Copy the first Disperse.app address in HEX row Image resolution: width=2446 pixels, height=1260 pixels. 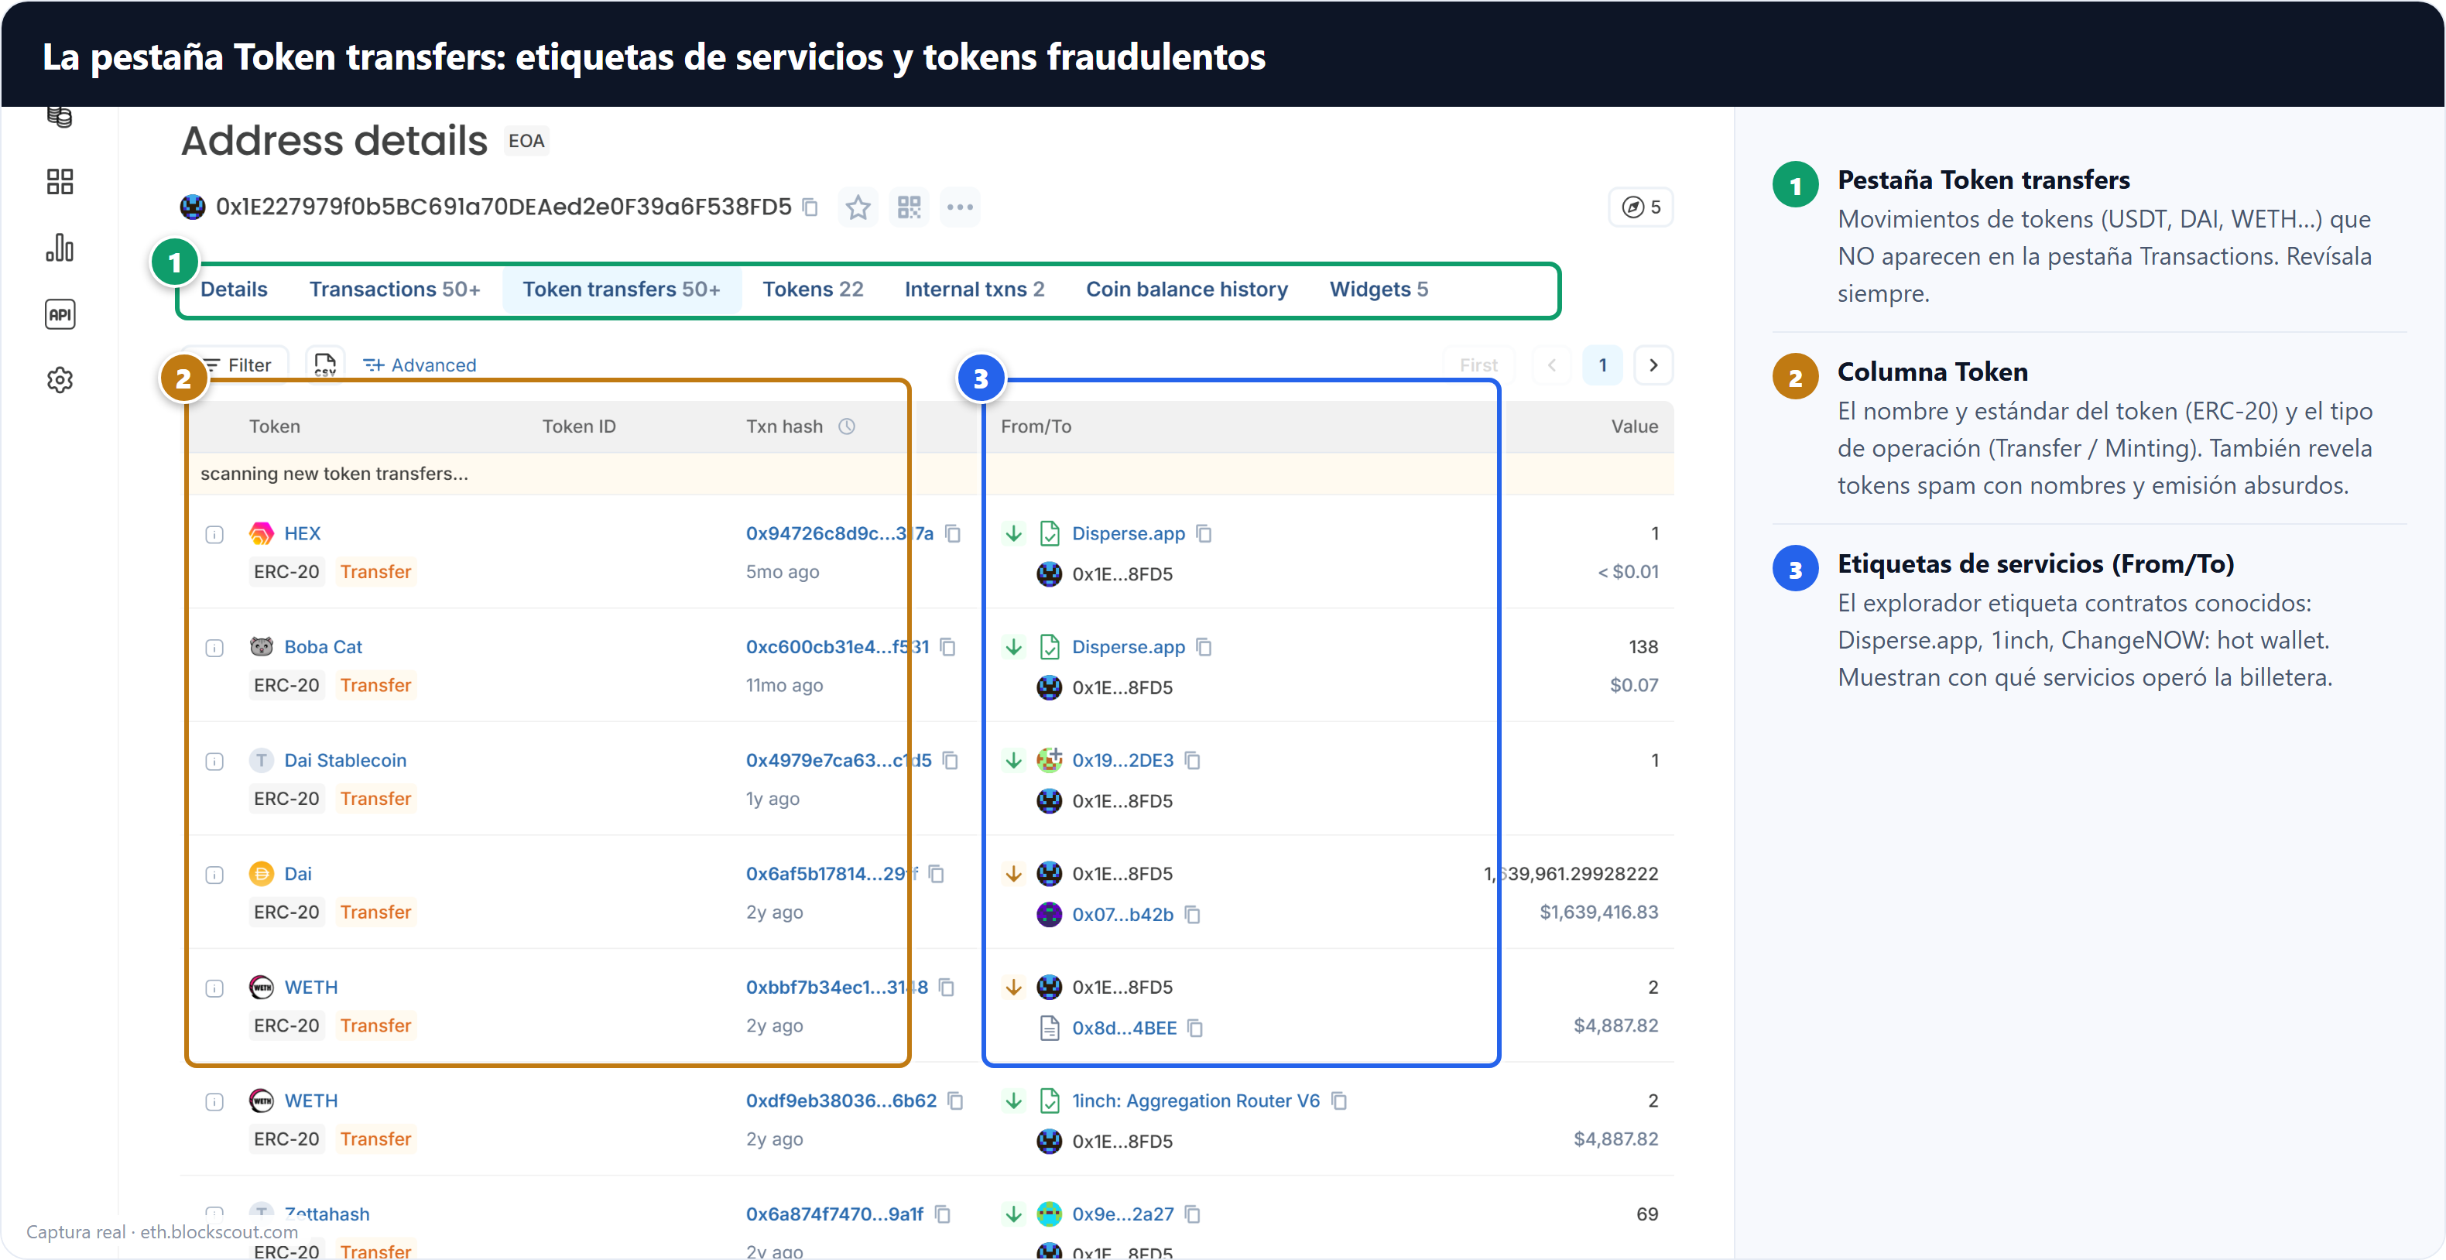coord(1204,533)
